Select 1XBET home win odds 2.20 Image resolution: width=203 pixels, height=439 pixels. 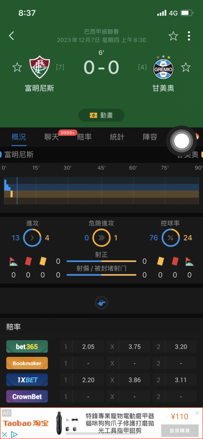[x=88, y=380]
